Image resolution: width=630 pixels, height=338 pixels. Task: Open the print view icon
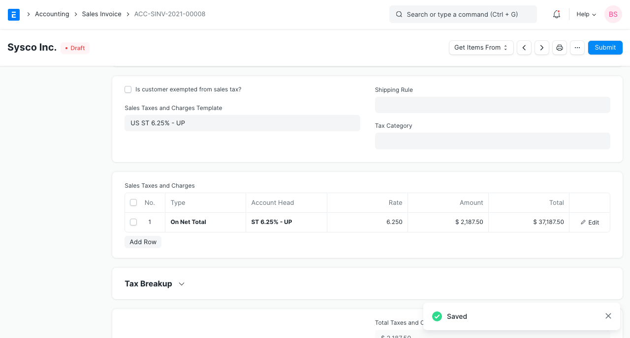point(559,48)
